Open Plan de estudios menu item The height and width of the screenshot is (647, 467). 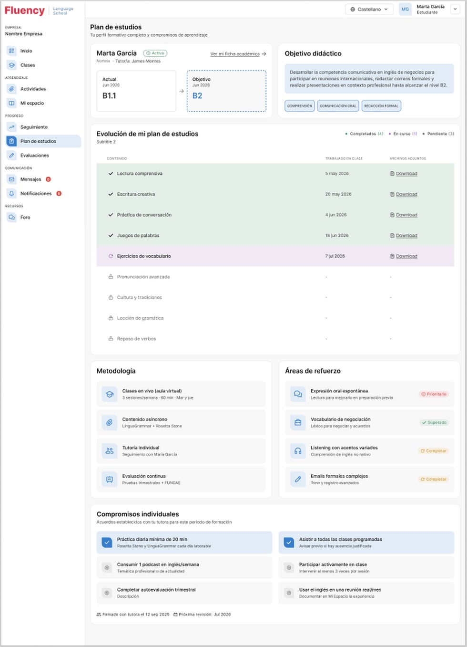click(x=43, y=141)
